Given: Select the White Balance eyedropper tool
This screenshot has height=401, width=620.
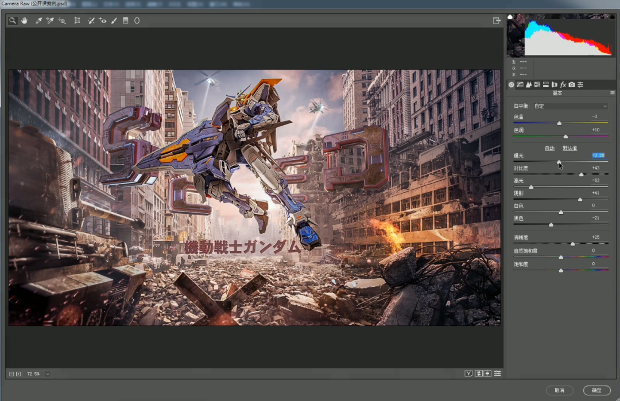Looking at the screenshot, I should (38, 21).
